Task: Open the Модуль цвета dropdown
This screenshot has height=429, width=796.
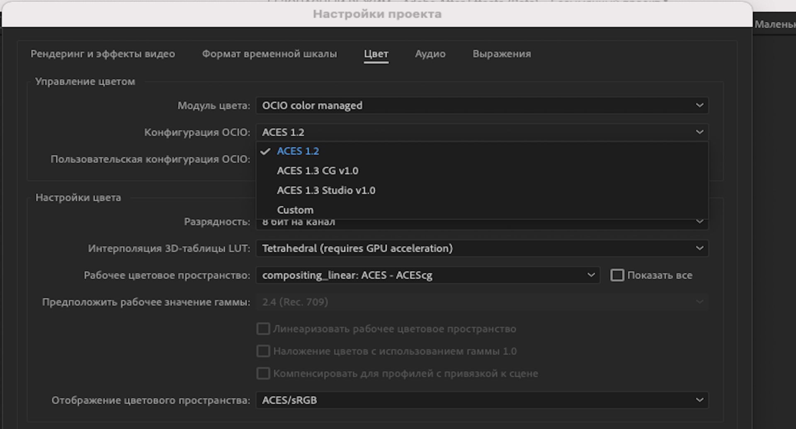Action: coord(481,106)
